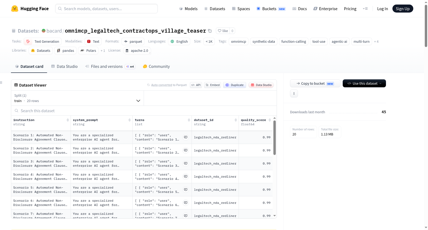This screenshot has width=428, height=230.
Task: Filter by the Polars library tag
Action: [x=88, y=50]
